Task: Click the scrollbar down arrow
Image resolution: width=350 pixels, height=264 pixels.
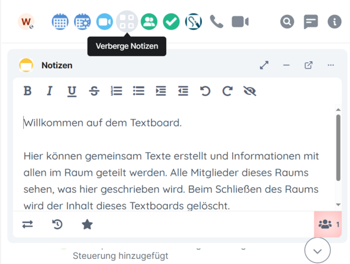Action: coord(338,205)
